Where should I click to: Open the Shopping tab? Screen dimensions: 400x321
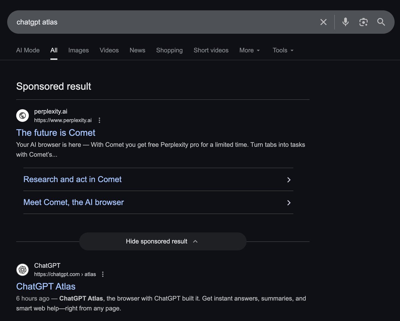tap(169, 50)
